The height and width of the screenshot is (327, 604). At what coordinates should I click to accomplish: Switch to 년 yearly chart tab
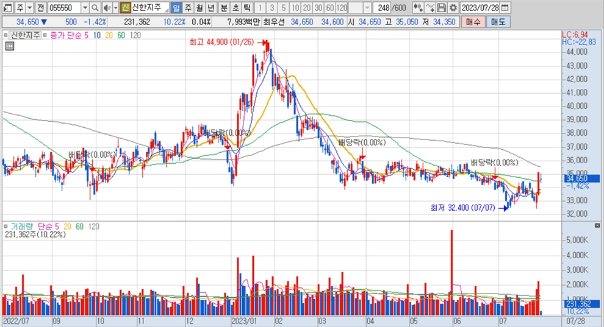(210, 7)
